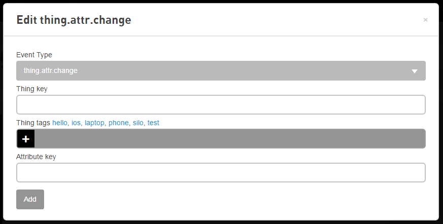Focus the Attribute key text field
Viewport: 443px width, 224px height.
(220, 172)
